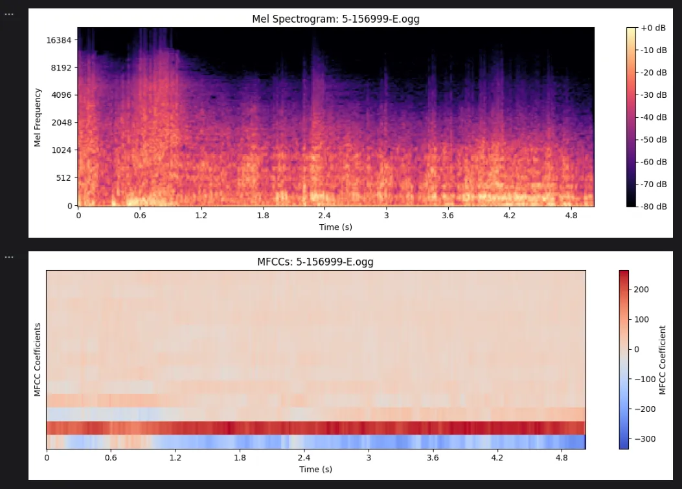The width and height of the screenshot is (682, 489).
Task: Click the Mel Frequency axis label
Action: (x=38, y=117)
